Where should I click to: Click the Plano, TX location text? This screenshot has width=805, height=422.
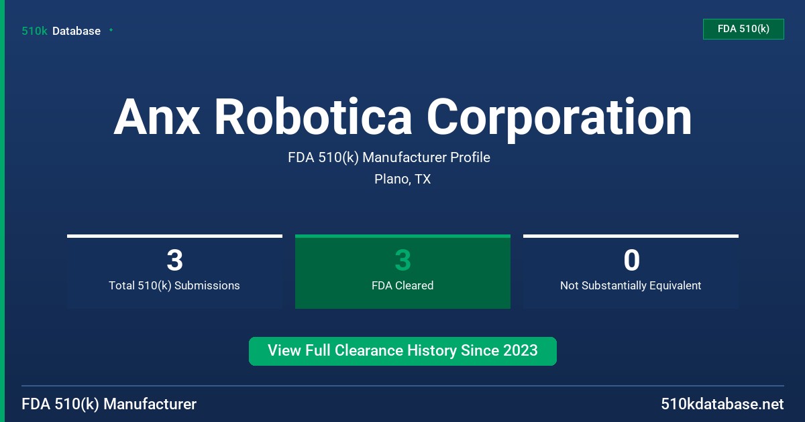pos(402,180)
